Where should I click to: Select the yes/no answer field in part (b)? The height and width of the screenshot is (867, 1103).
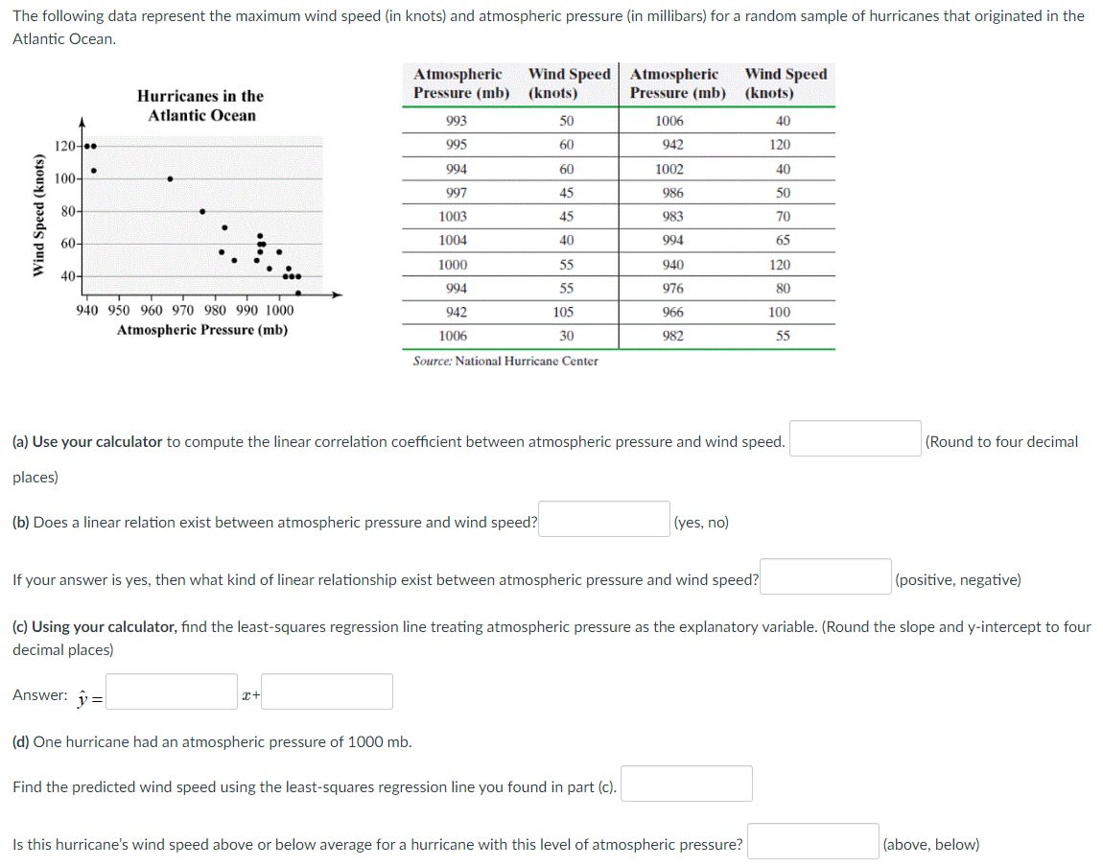602,518
